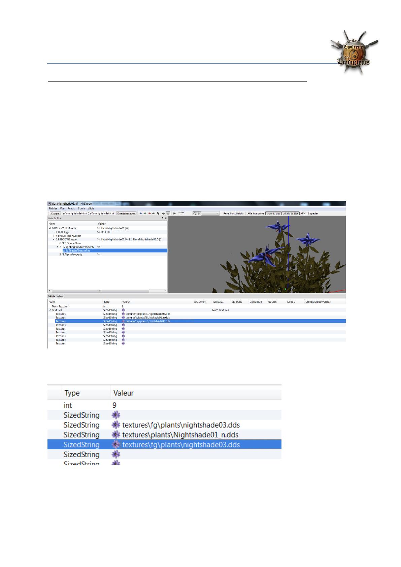Select the 6 NiTriShapeData row

[x=108, y=243]
